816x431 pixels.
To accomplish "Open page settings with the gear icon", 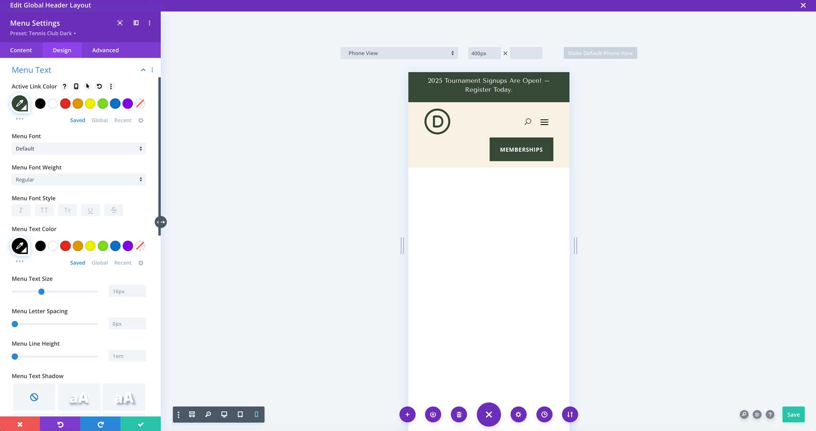I will 518,414.
